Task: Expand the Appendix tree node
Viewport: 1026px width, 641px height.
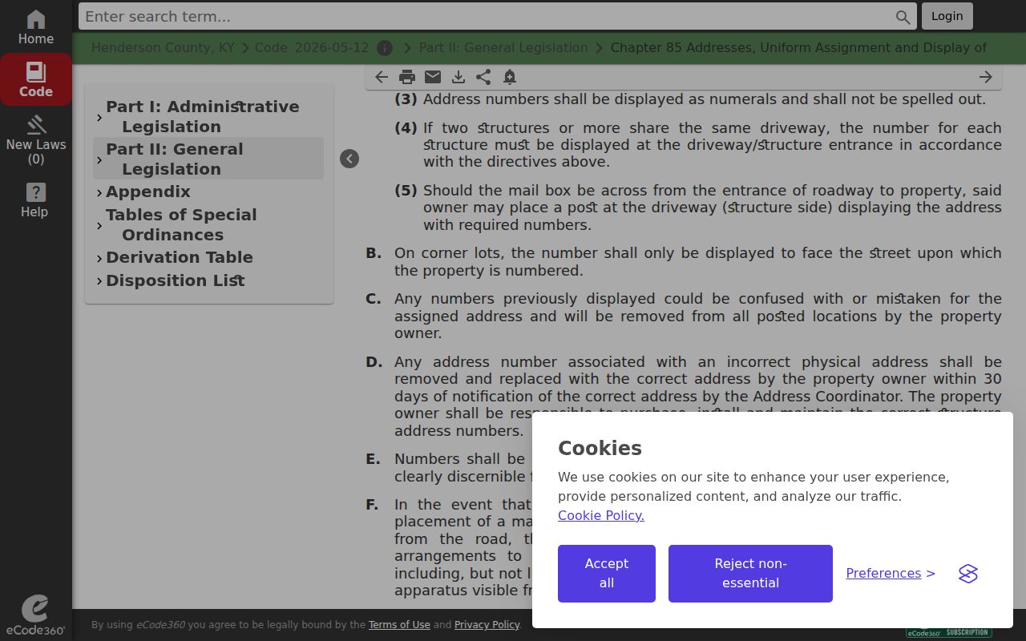Action: click(99, 192)
